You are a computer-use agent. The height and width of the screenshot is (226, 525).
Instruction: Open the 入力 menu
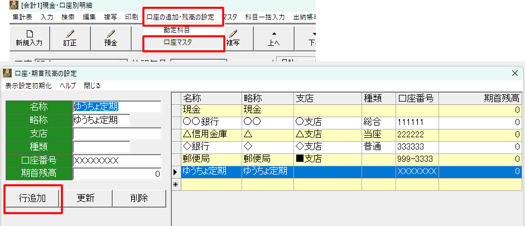click(46, 17)
